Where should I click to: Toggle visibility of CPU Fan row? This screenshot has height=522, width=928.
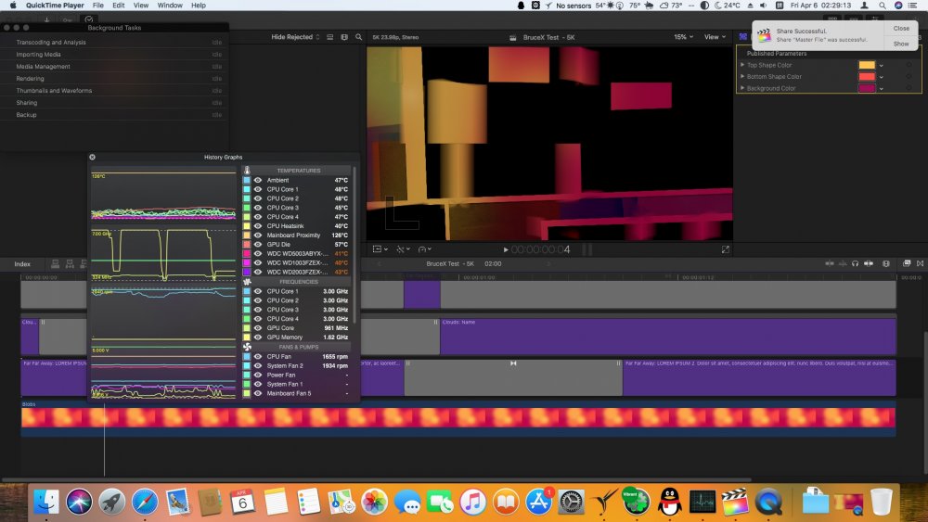(x=258, y=356)
